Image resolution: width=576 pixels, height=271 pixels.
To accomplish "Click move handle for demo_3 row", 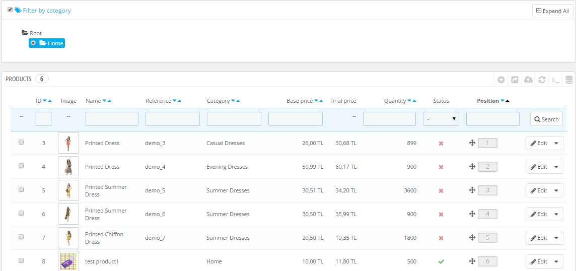I will [472, 143].
